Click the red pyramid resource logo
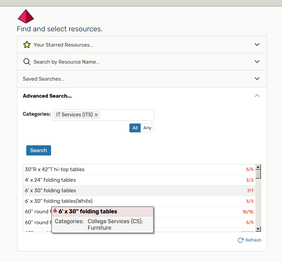 (26, 16)
